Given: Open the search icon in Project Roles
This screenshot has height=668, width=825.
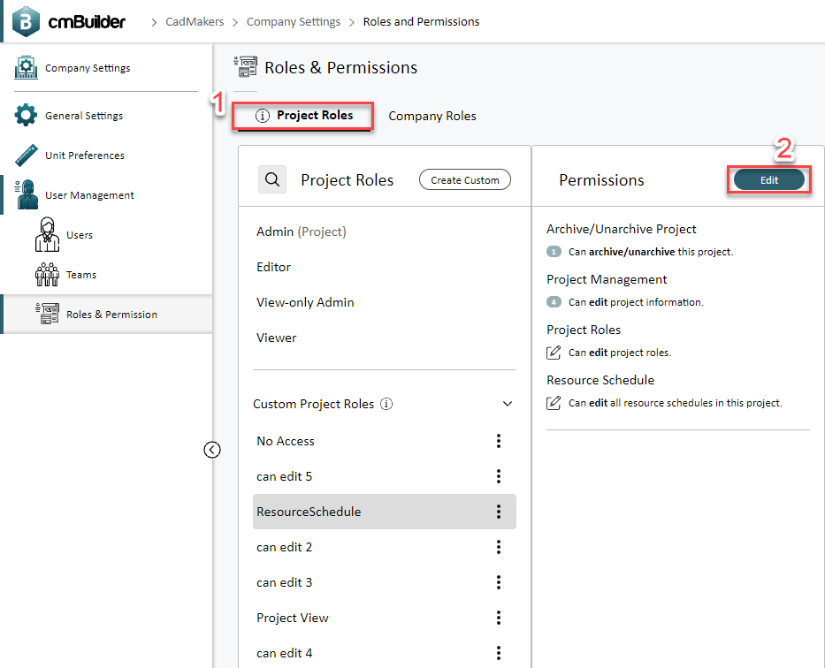Looking at the screenshot, I should coord(272,179).
